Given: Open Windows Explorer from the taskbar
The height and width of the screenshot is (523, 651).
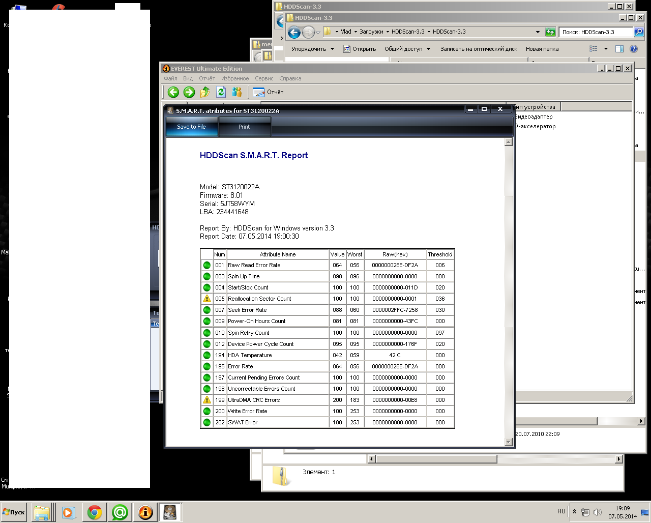Looking at the screenshot, I should (41, 512).
